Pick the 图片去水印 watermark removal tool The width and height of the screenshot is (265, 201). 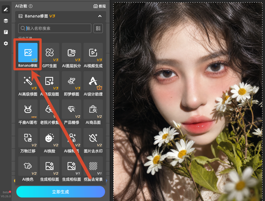coord(93,141)
